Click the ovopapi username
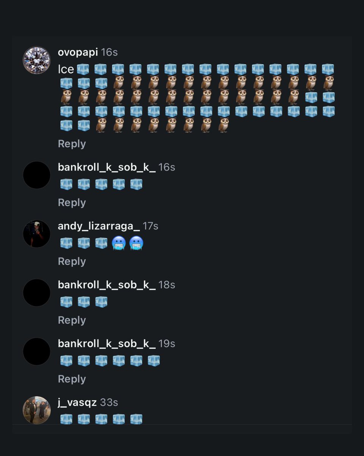The height and width of the screenshot is (456, 364). [x=78, y=52]
